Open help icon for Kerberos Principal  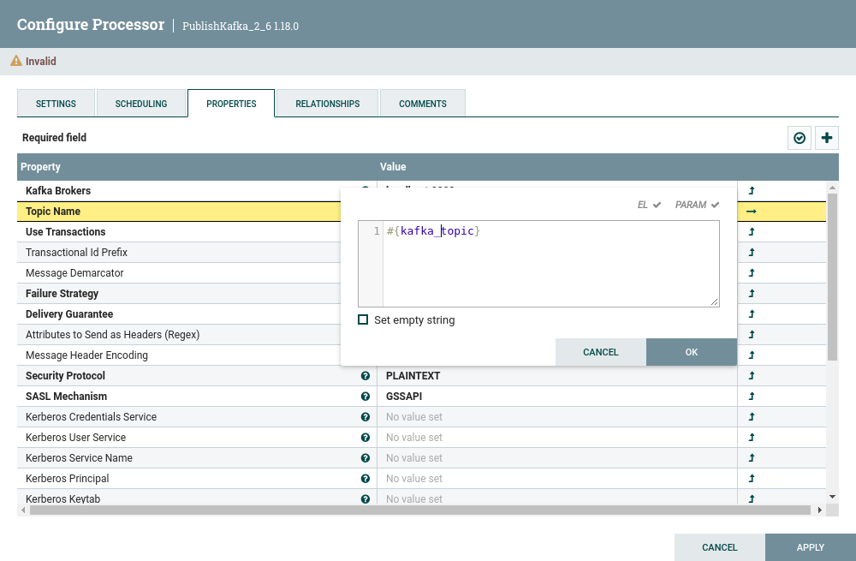[x=366, y=479]
